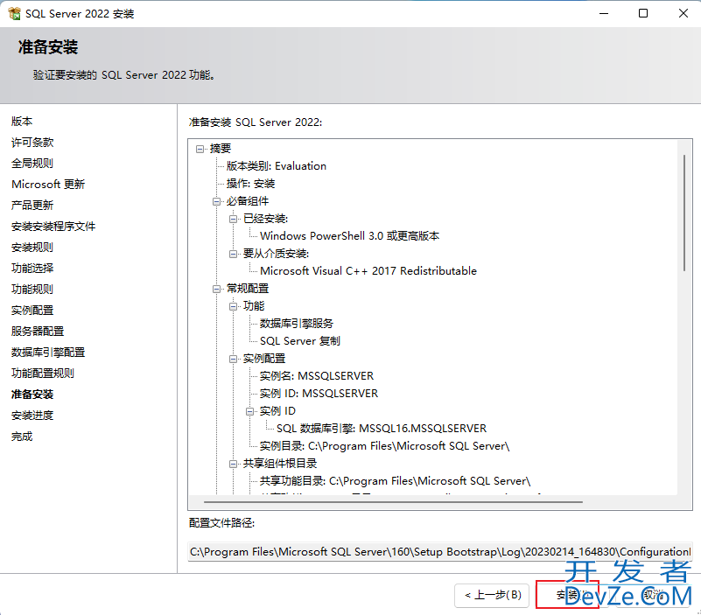The height and width of the screenshot is (615, 701).
Task: Select 实例配置 step in sidebar
Action: 32,311
